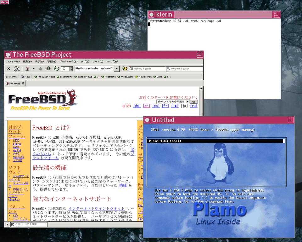
Task: Switch page language to [fr]
Action: (x=165, y=106)
